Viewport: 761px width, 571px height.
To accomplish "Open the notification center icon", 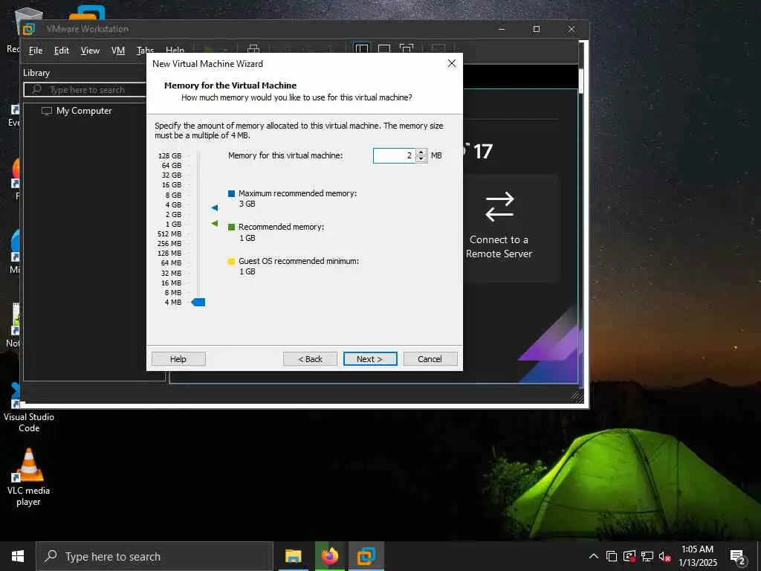I will click(x=738, y=557).
